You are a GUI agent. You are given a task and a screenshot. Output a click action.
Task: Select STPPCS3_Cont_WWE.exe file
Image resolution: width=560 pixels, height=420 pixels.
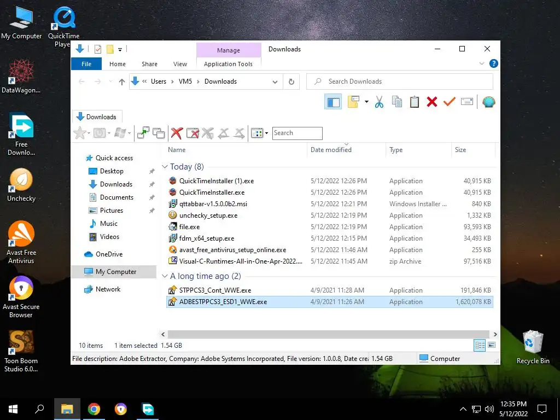[x=329, y=290]
